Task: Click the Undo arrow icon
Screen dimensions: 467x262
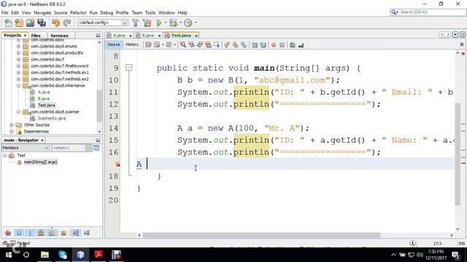Action: (55, 23)
